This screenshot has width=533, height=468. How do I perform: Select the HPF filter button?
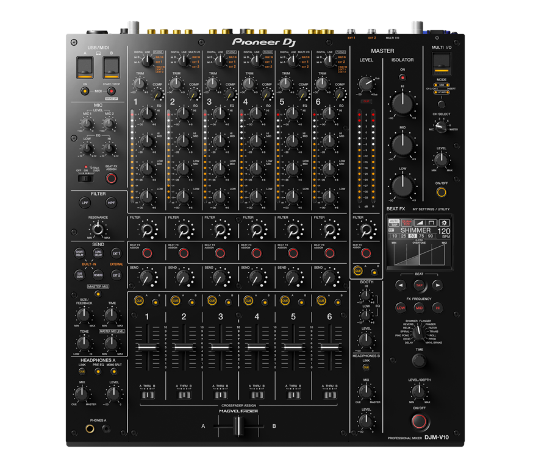tap(111, 203)
